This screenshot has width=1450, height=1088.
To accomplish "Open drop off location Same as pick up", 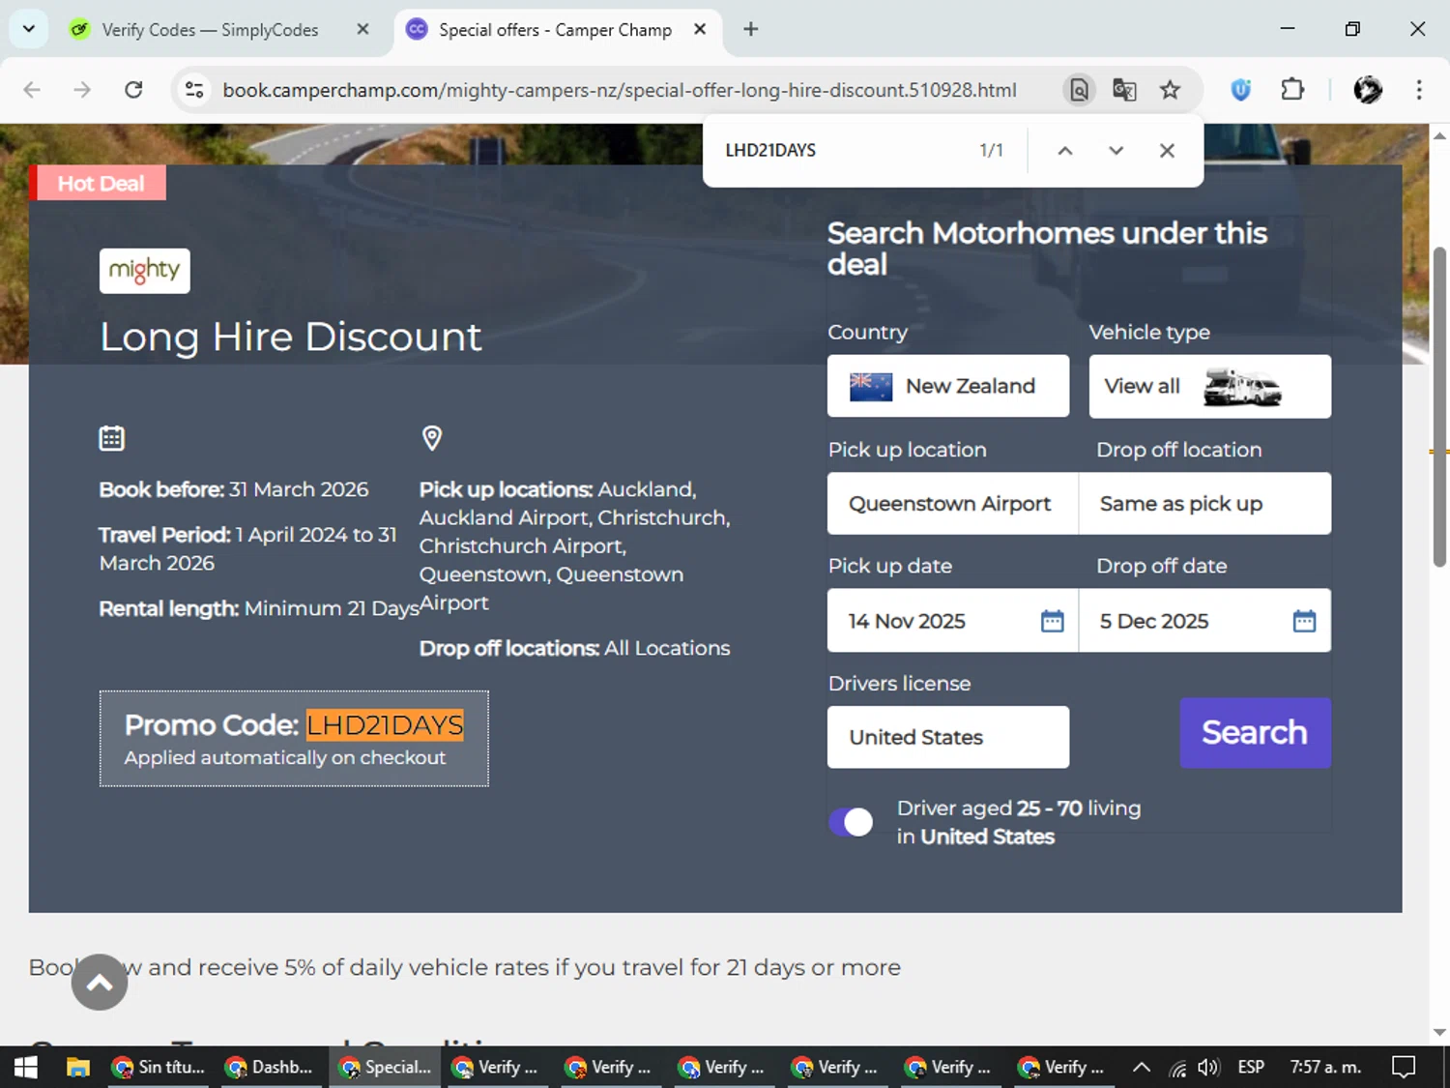I will 1204,503.
